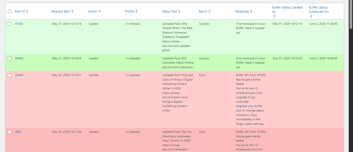Click the sort arrows beside Profile
Image resolution: width=353 pixels, height=152 pixels.
pyautogui.click(x=137, y=11)
